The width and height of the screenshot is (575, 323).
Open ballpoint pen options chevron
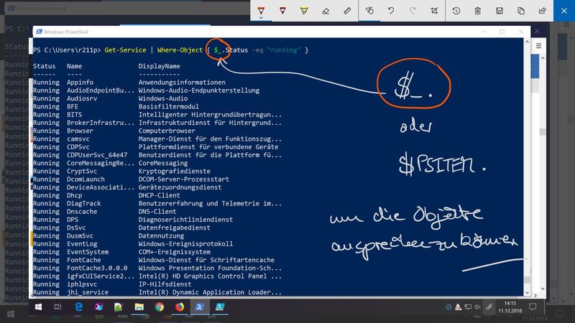click(261, 17)
